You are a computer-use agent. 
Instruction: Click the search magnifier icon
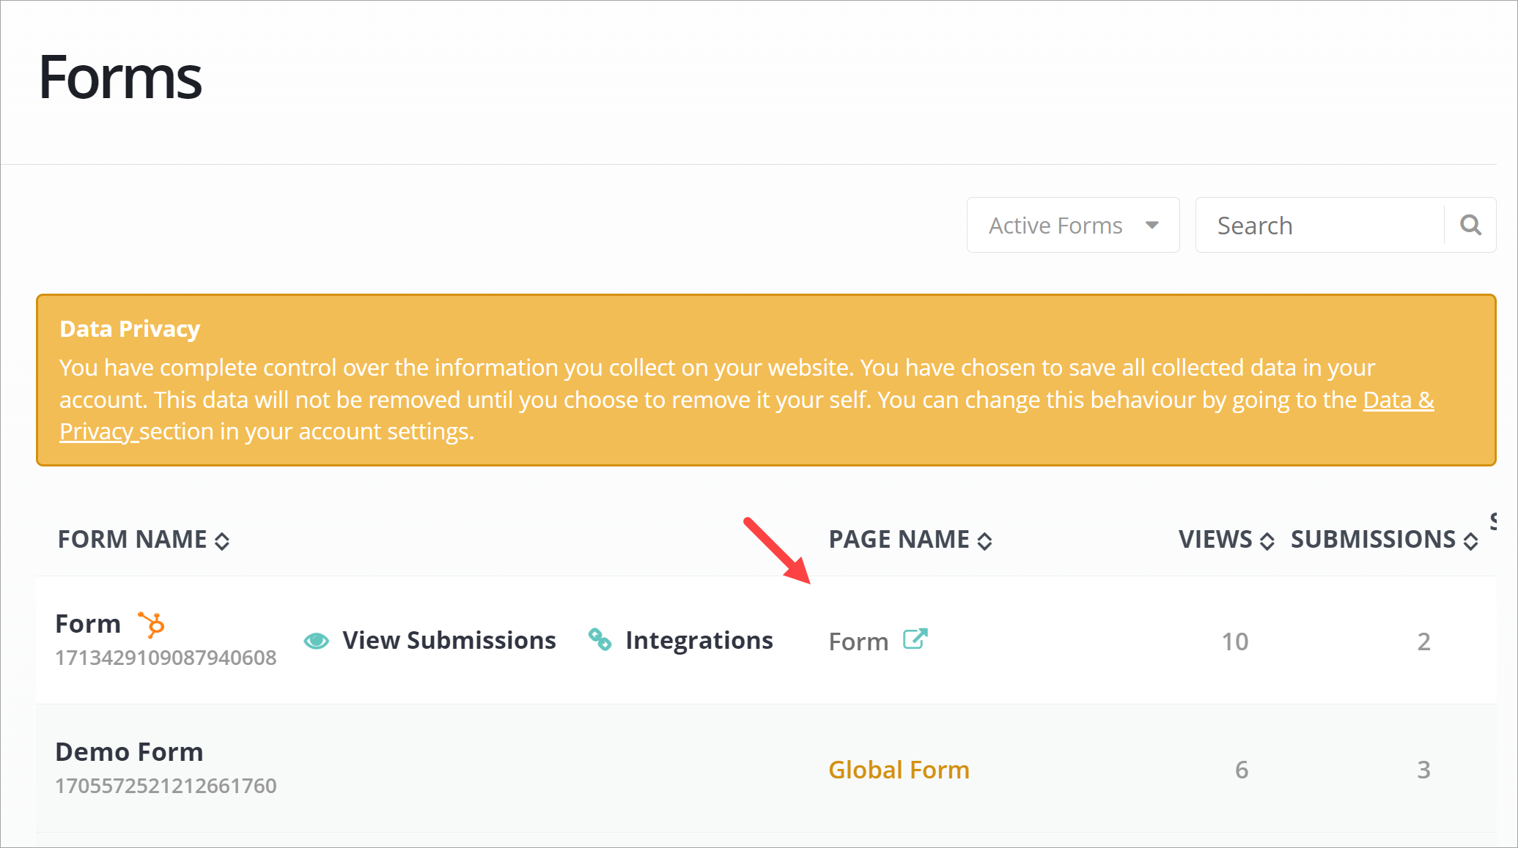(1470, 225)
